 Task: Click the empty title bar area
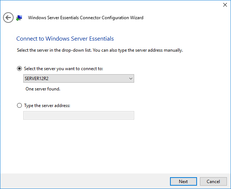click(x=111, y=5)
